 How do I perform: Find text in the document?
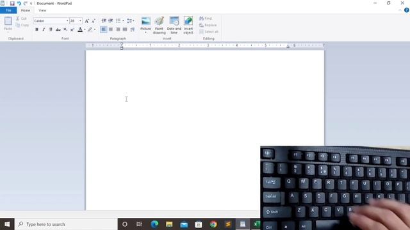[206, 19]
